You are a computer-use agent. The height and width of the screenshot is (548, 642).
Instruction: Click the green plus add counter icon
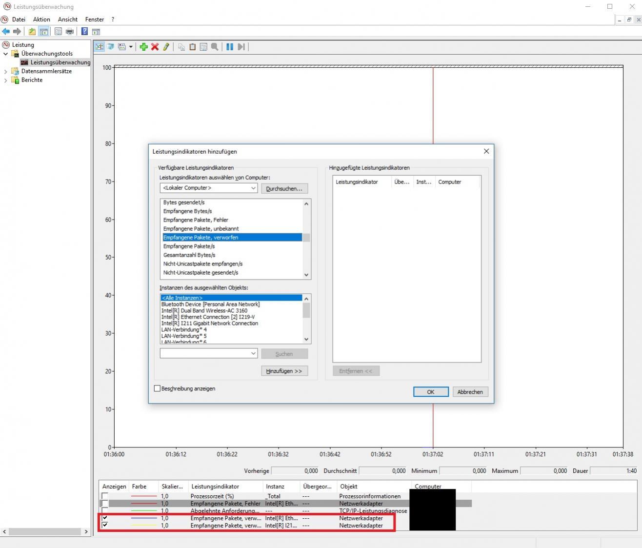point(143,47)
